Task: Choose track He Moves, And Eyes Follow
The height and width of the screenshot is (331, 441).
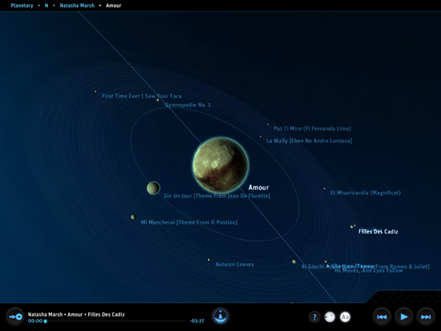Action: (368, 271)
